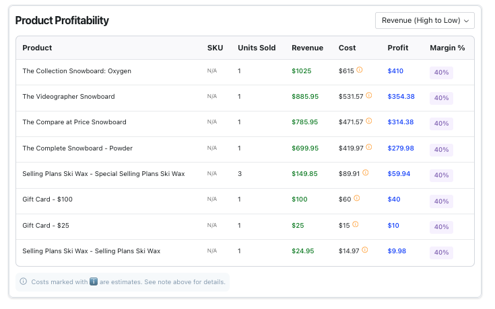The width and height of the screenshot is (495, 309).
Task: Click the info icon in the footer note
Action: [x=24, y=281]
